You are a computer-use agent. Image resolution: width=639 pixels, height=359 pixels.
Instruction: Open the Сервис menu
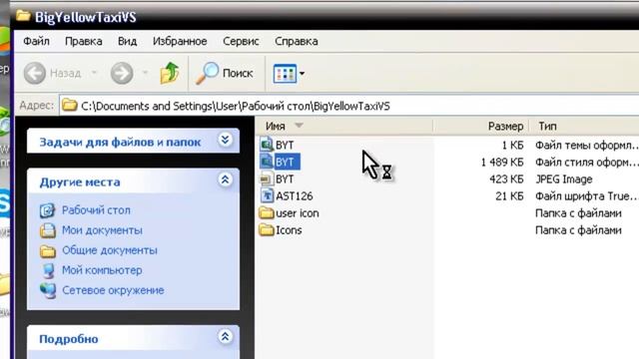[241, 41]
